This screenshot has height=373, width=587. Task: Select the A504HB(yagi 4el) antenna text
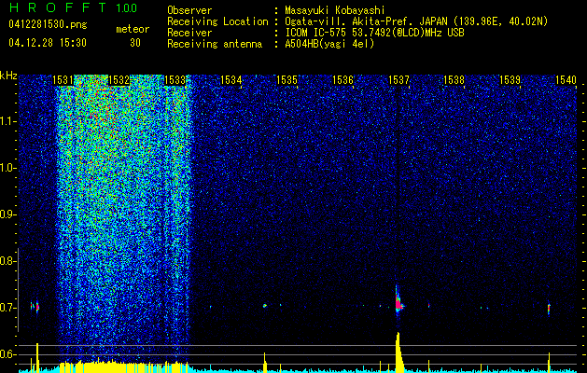329,44
